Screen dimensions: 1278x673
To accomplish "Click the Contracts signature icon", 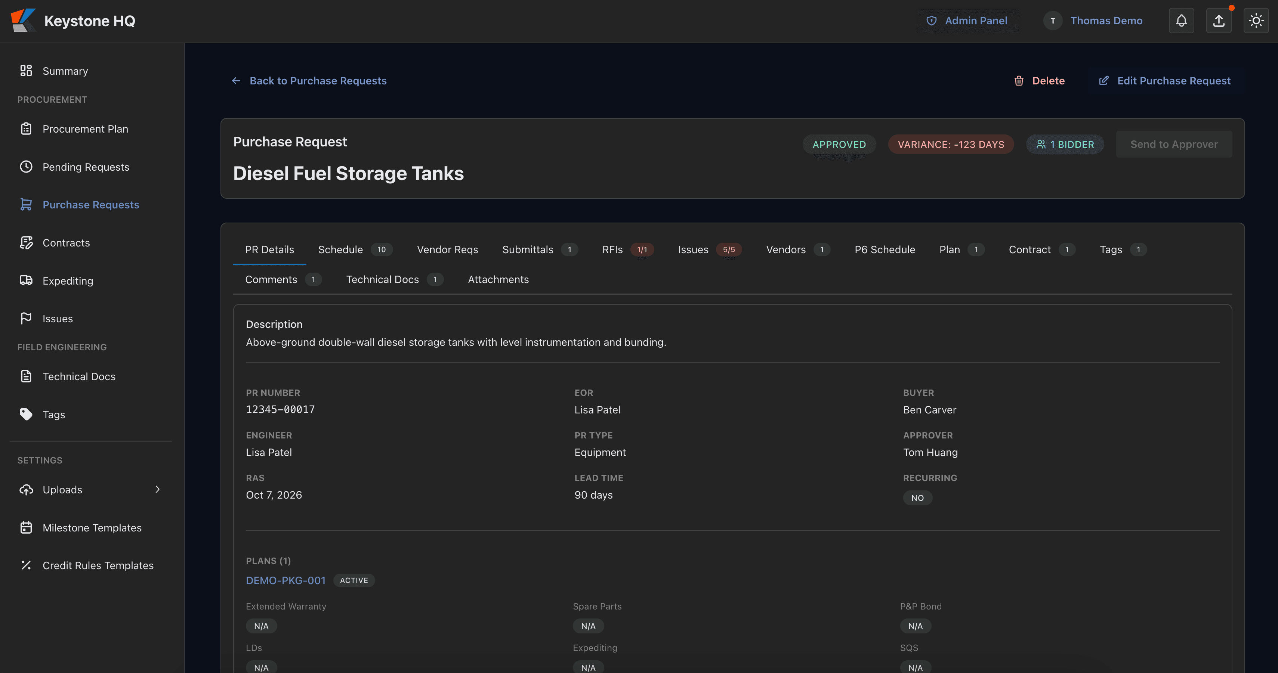I will click(x=26, y=242).
